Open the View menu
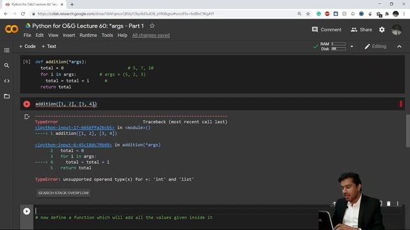 [x=53, y=35]
